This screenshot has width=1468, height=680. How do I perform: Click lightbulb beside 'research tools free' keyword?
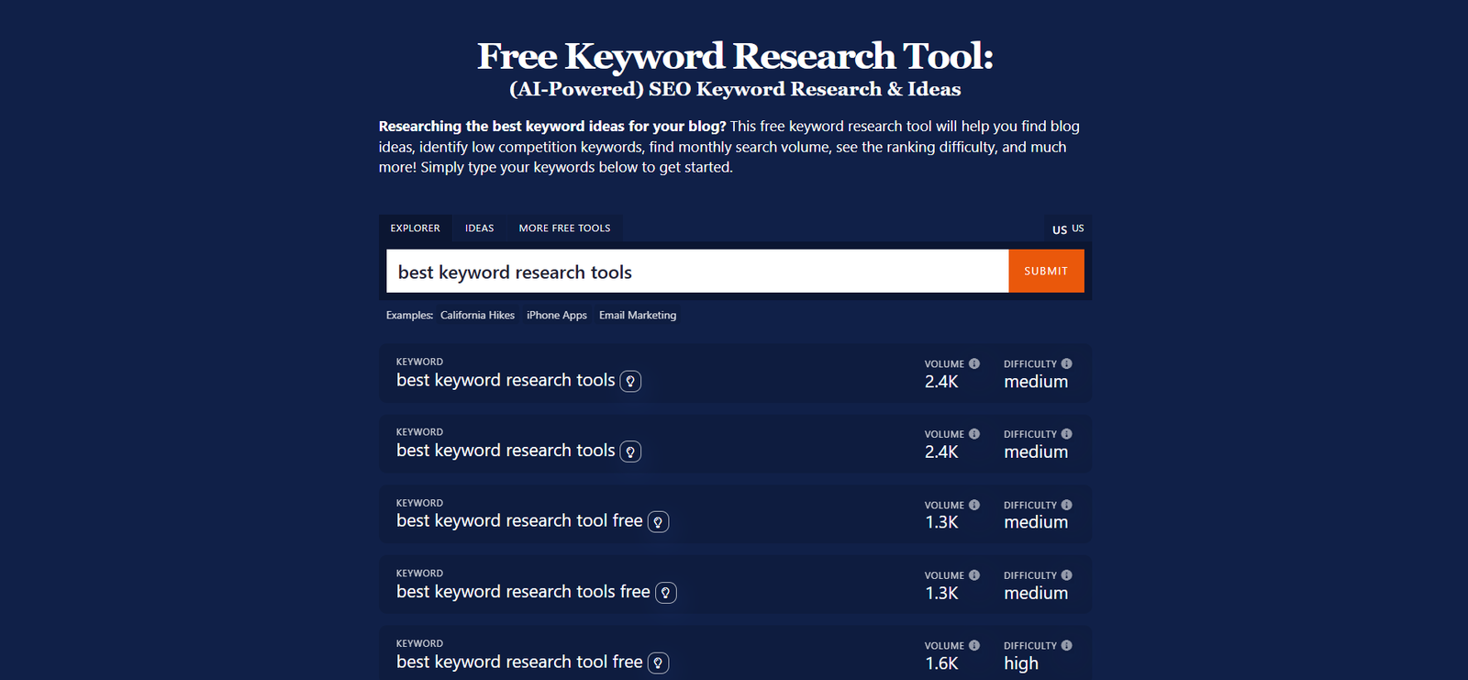(x=666, y=593)
